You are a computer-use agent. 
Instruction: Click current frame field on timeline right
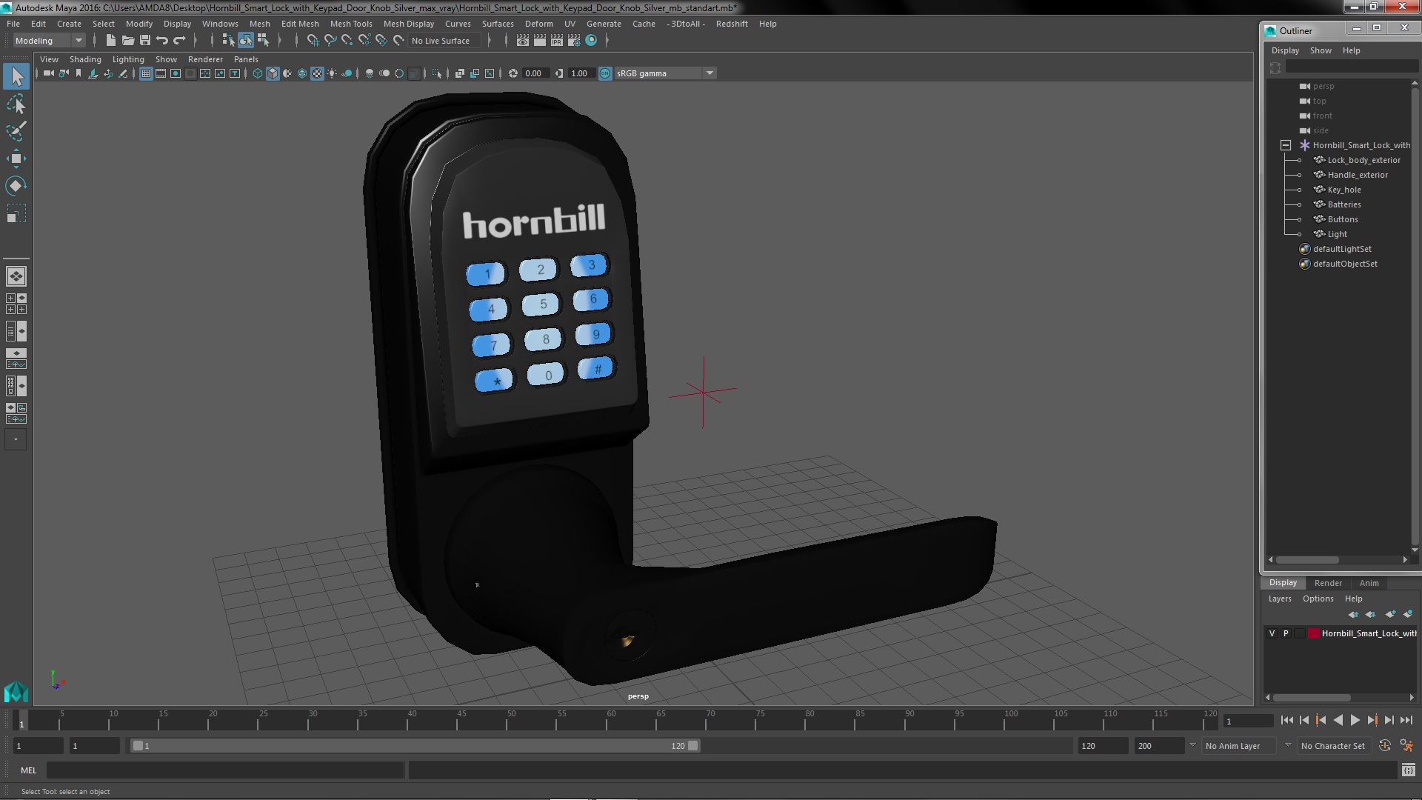1249,721
